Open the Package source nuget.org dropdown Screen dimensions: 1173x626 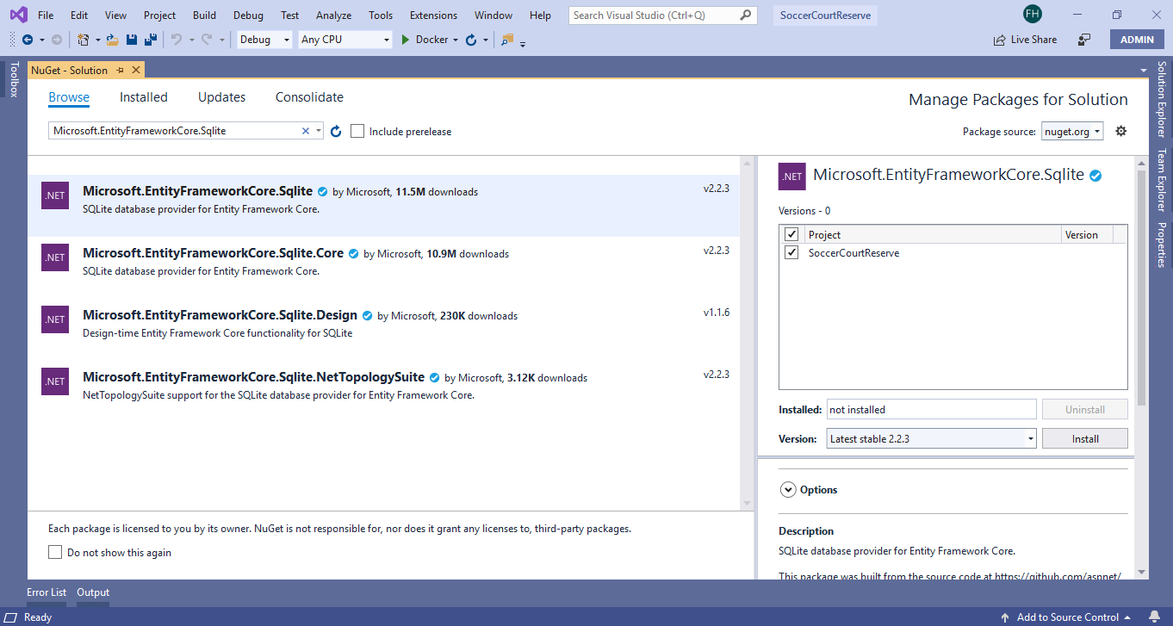tap(1072, 131)
